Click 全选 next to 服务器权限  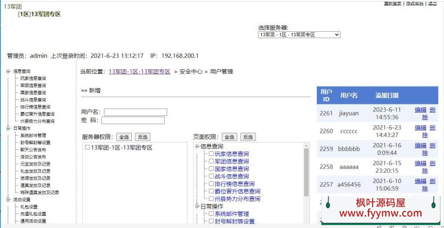point(124,137)
